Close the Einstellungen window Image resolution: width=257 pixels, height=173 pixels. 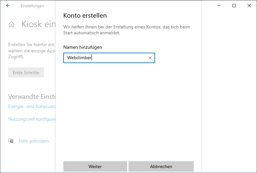pyautogui.click(x=249, y=6)
